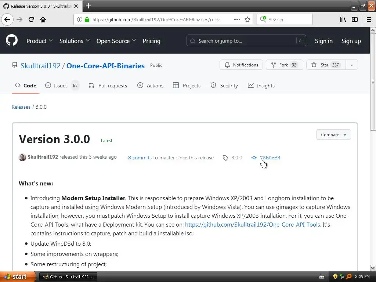
Task: Open a new tab with the plus button
Action: (88, 6)
